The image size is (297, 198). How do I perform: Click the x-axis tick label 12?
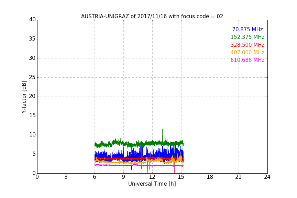tap(152, 177)
